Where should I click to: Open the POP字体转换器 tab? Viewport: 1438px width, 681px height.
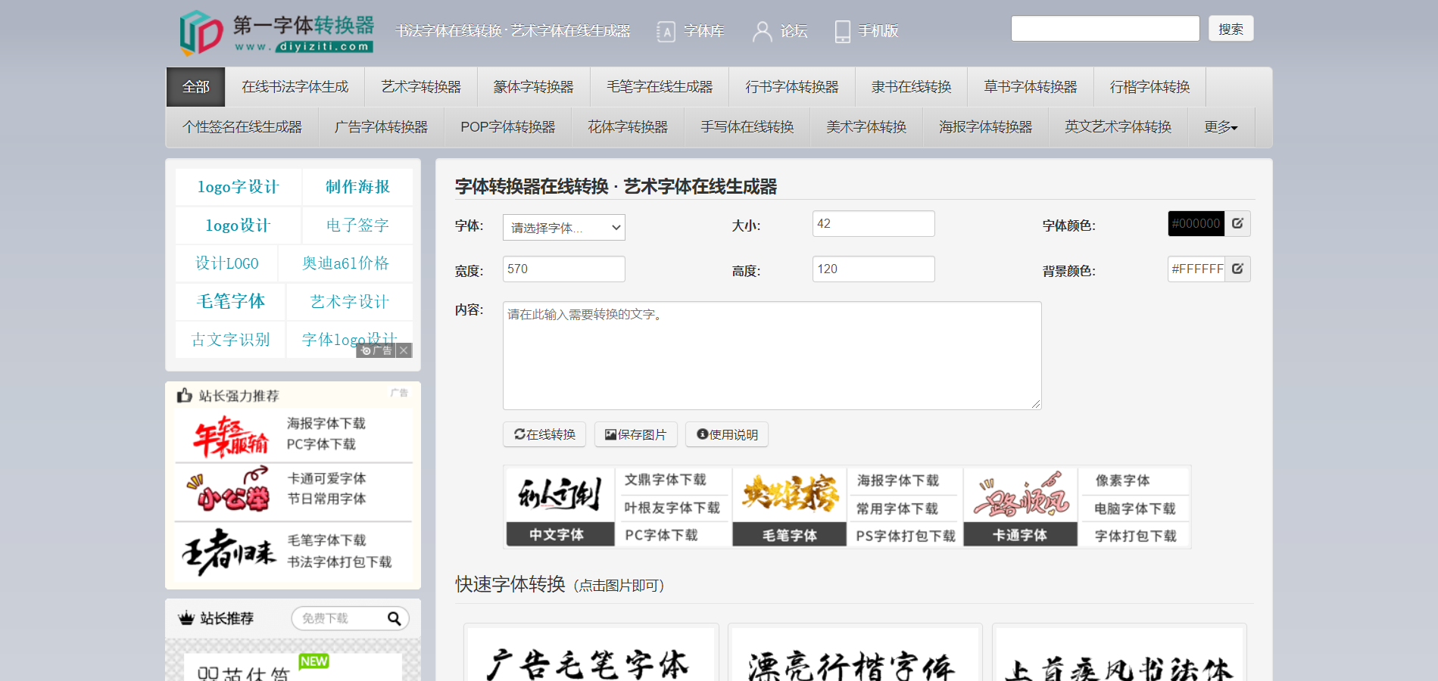(507, 127)
